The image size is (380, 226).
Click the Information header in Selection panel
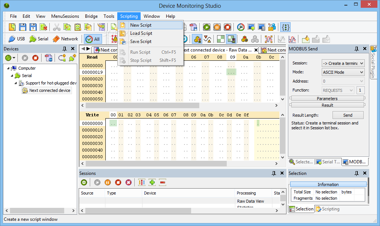click(328, 185)
